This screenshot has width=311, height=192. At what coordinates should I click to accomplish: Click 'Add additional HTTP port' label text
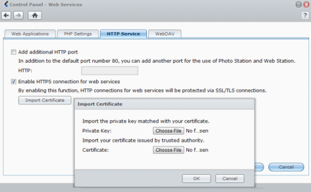tap(48, 52)
